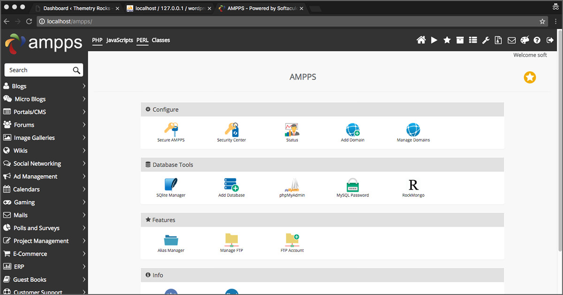Go to home icon in top toolbar
Viewport: 563px width, 295px height.
(x=421, y=40)
